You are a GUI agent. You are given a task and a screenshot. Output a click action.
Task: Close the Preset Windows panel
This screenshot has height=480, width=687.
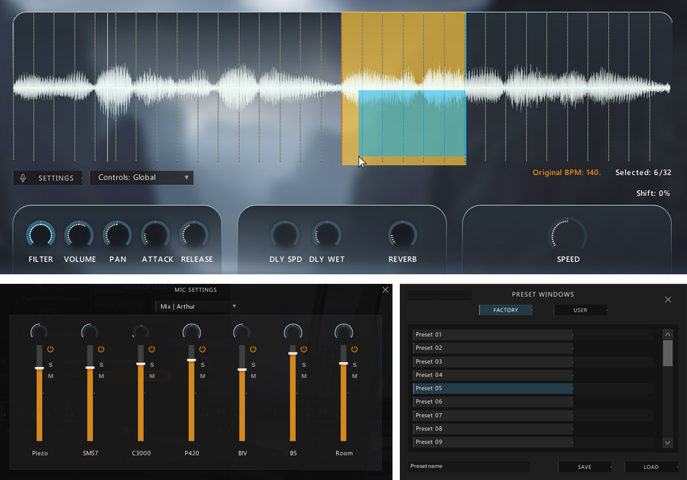point(668,300)
